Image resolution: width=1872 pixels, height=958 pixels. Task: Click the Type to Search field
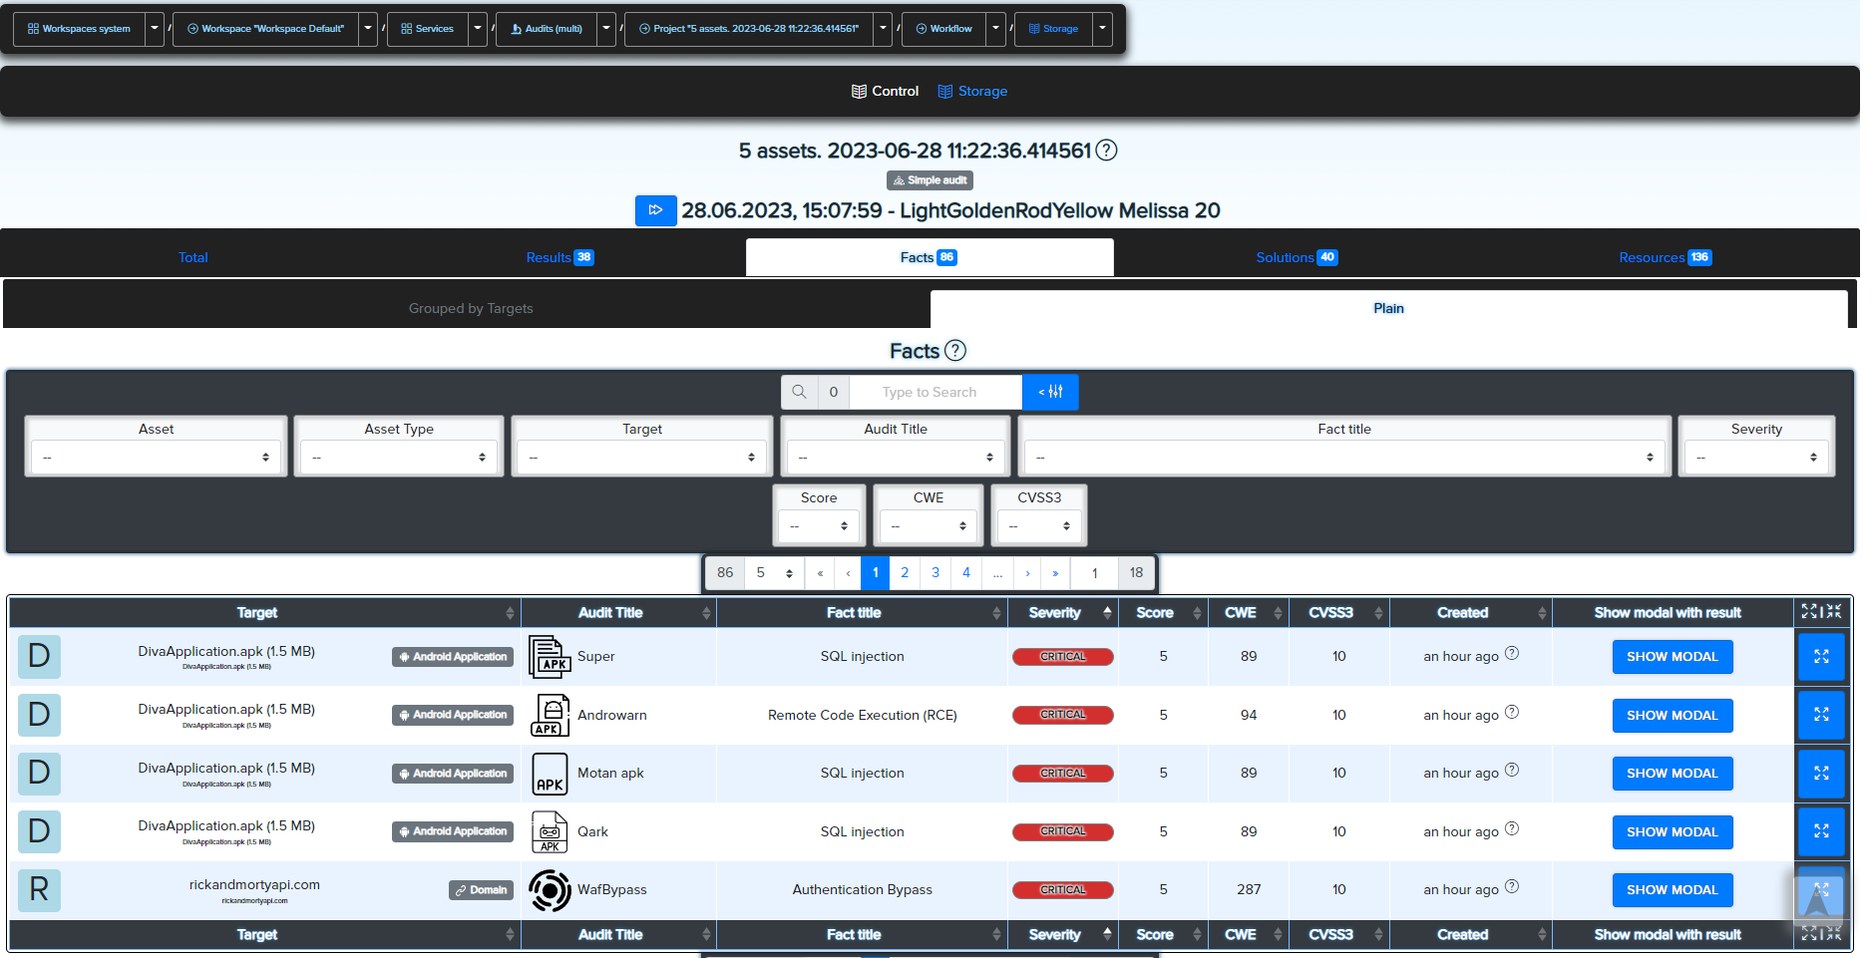pos(936,392)
